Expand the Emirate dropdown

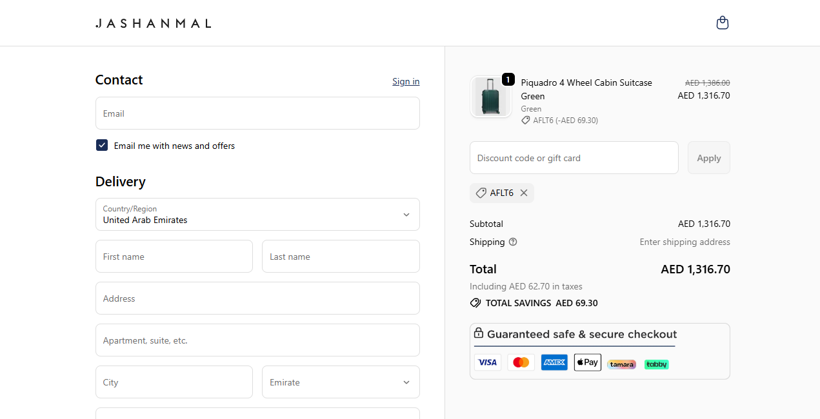click(x=341, y=382)
